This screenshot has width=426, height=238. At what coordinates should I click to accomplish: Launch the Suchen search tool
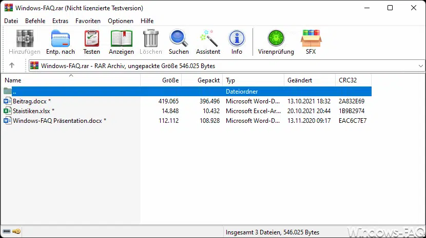pyautogui.click(x=179, y=42)
